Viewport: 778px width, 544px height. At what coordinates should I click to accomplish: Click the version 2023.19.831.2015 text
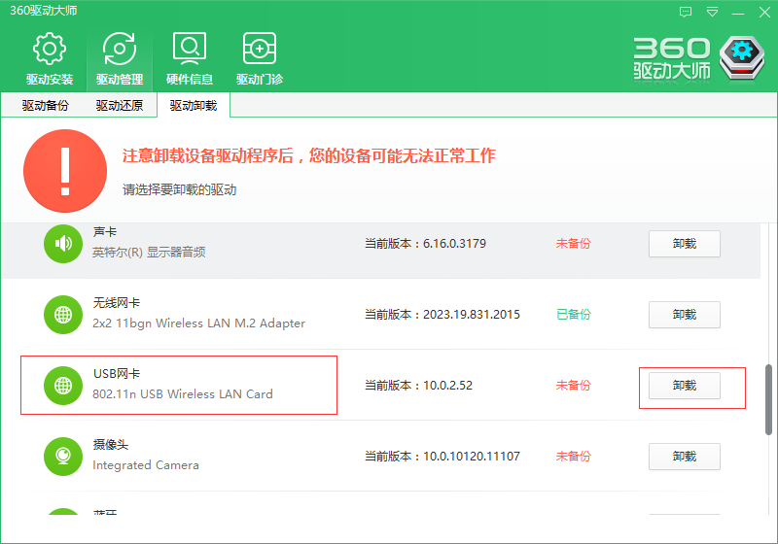tap(472, 315)
